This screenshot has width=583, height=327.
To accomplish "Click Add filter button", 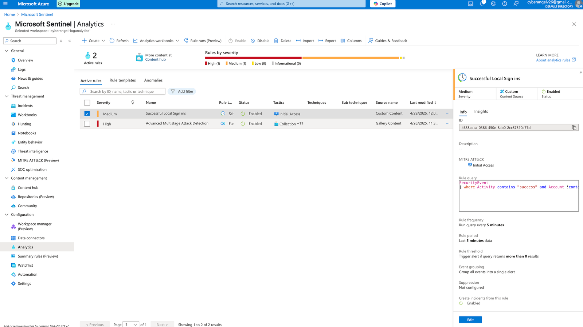I will tap(182, 92).
